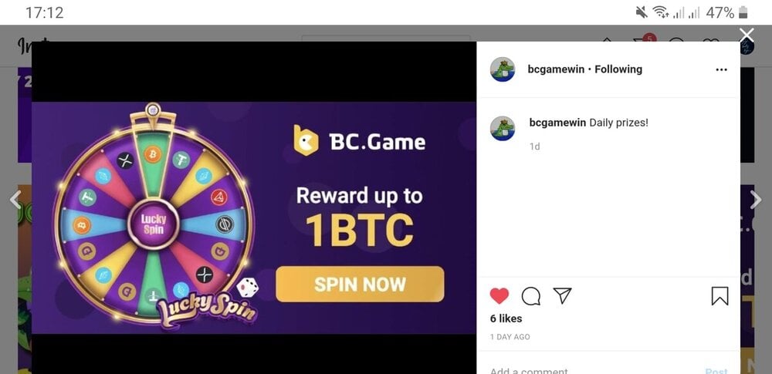The width and height of the screenshot is (772, 374).
Task: Save post with the bookmark icon
Action: pos(720,296)
